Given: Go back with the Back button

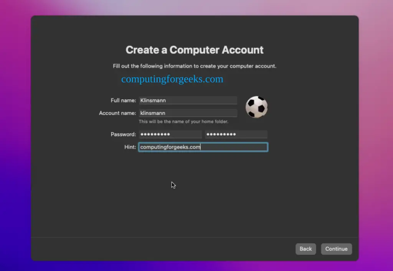Looking at the screenshot, I should coord(305,249).
